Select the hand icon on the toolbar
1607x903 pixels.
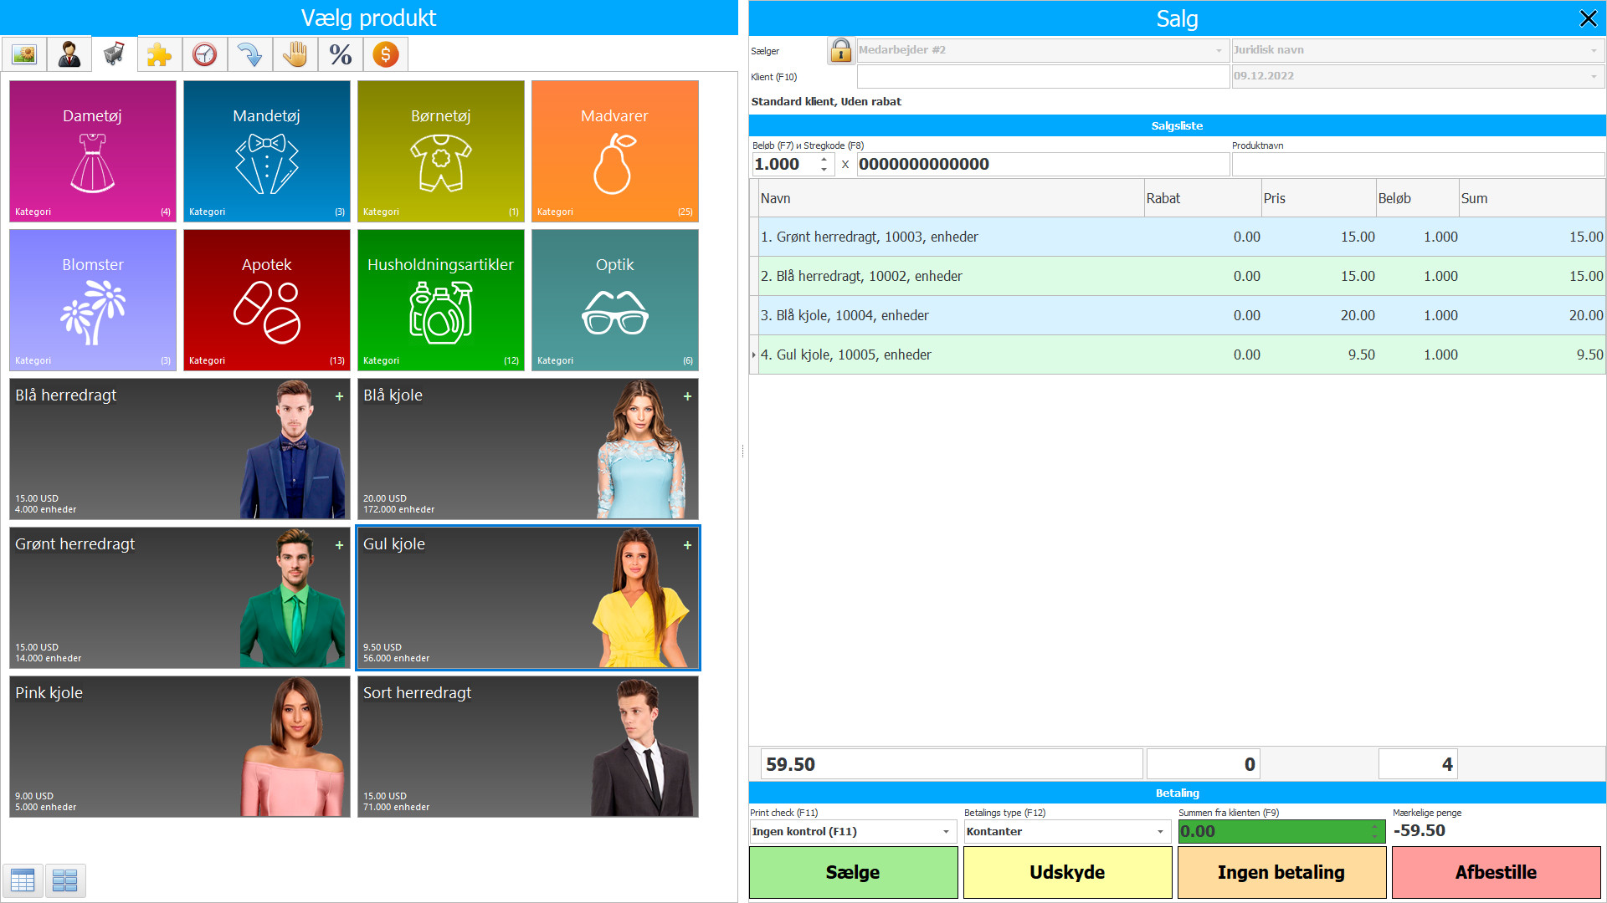(x=295, y=54)
